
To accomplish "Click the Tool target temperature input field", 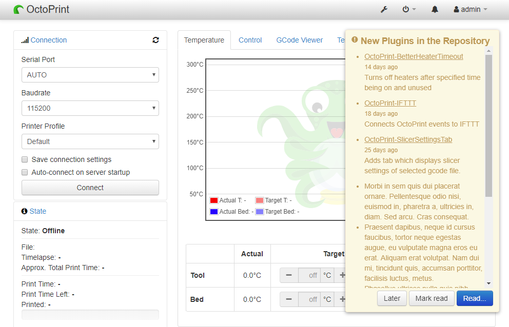I will [309, 275].
